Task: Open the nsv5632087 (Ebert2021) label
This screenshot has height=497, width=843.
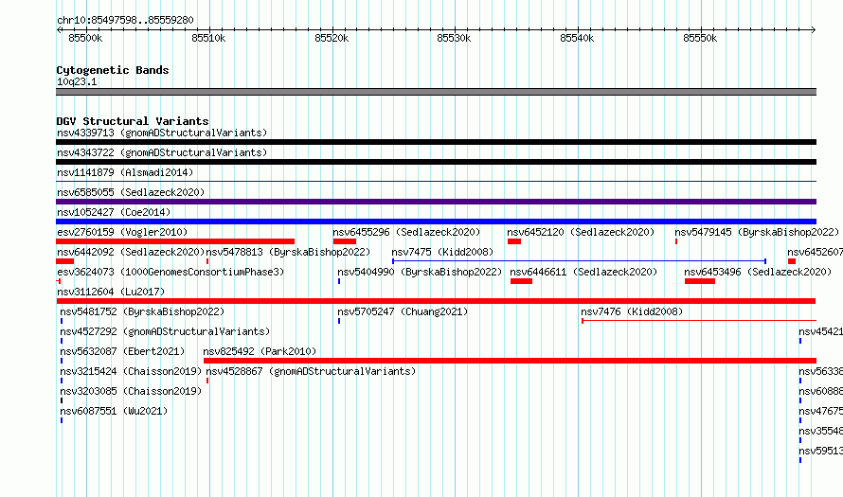Action: 122,351
